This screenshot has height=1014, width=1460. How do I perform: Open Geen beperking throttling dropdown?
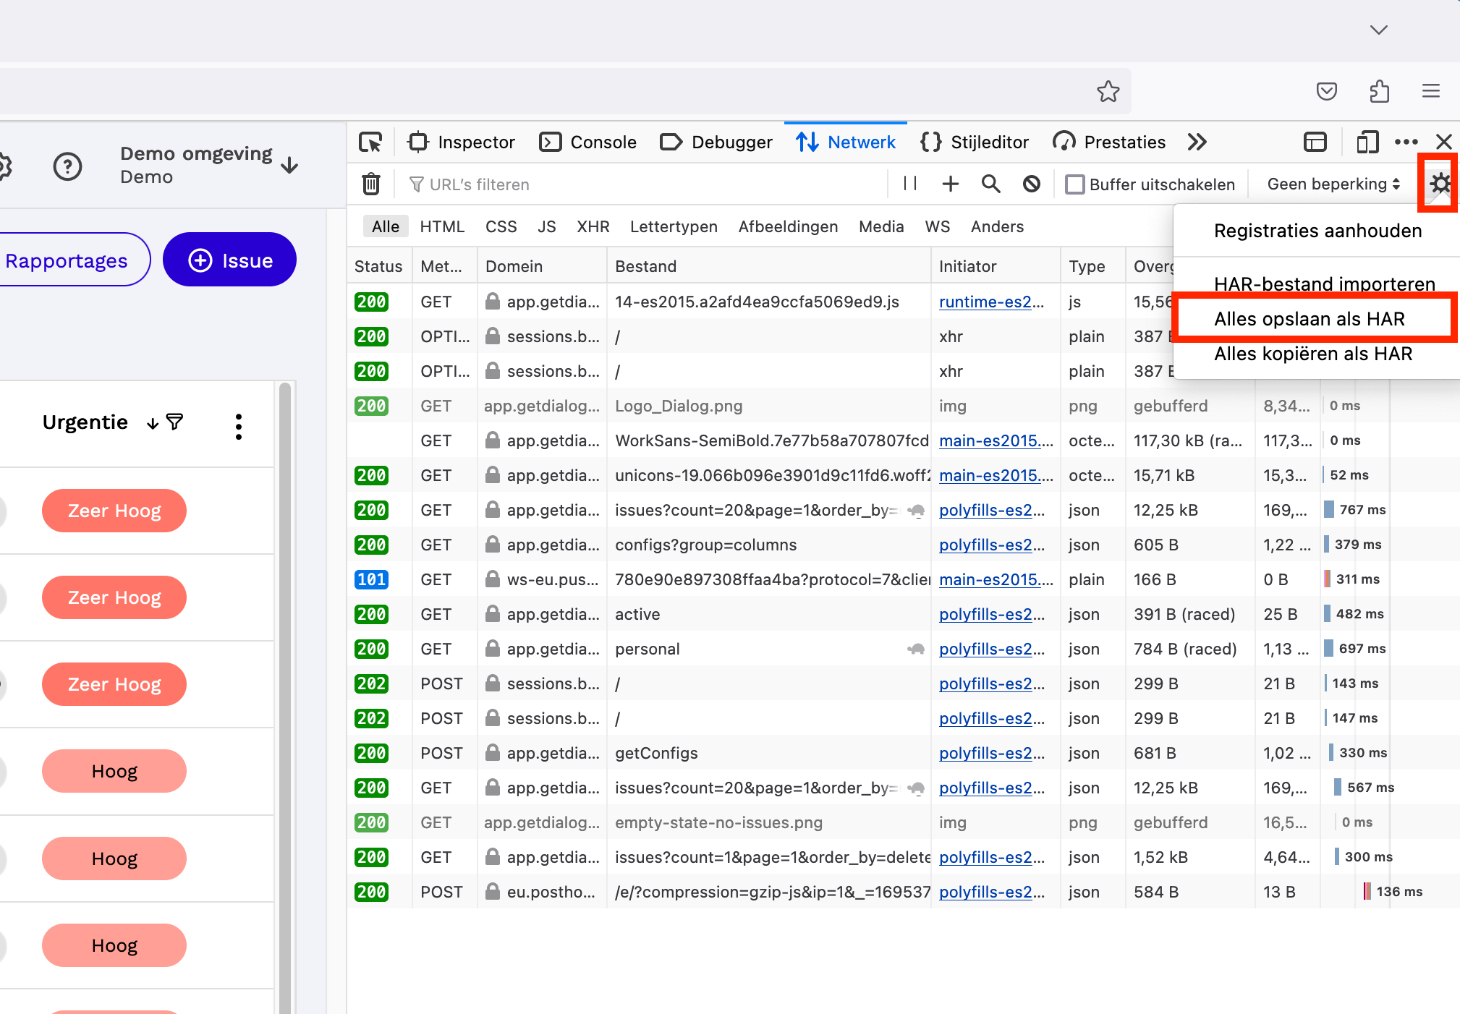(1333, 184)
